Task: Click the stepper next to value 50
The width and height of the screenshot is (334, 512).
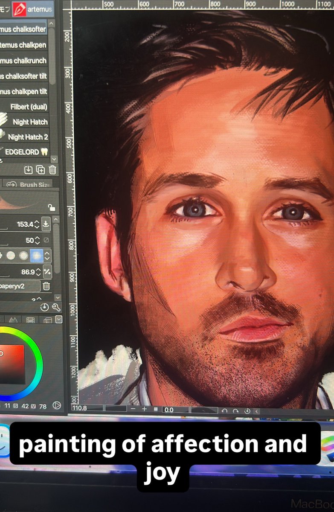Action: coord(37,240)
